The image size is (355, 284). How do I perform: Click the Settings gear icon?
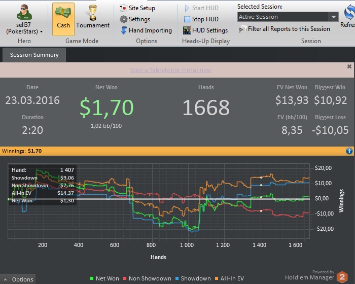pos(123,19)
